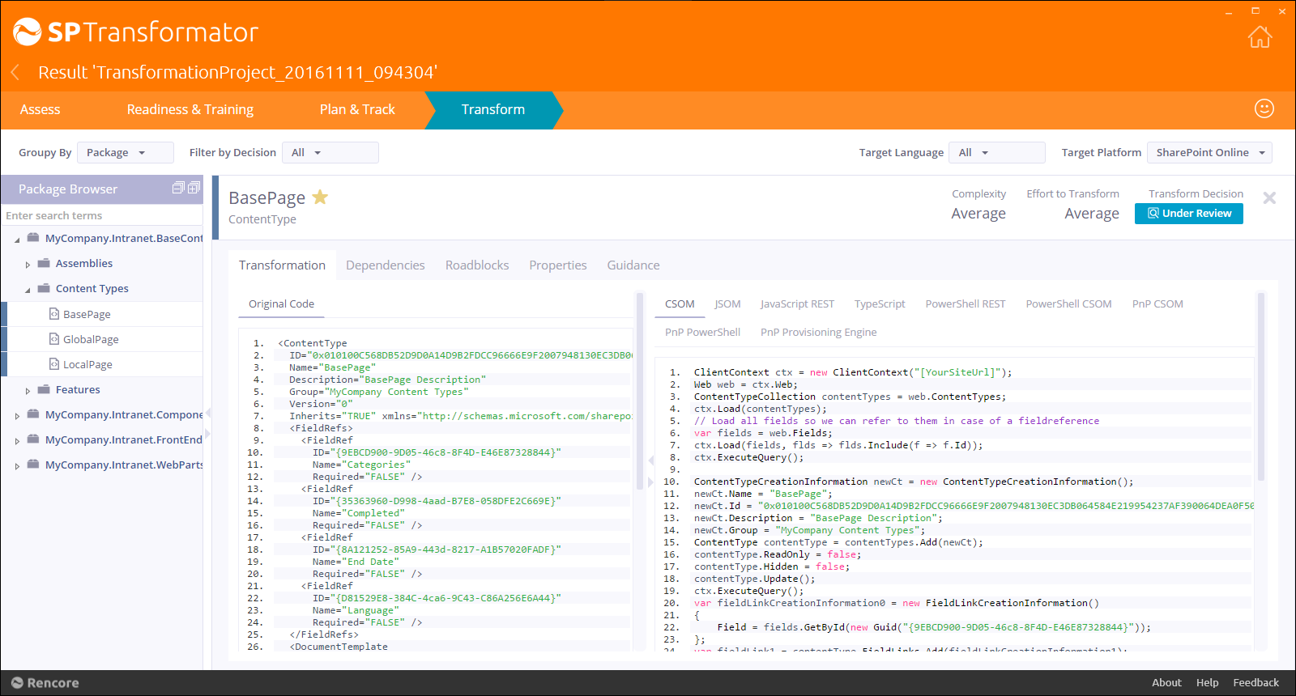
Task: Click the Features folder icon
Action: coord(44,389)
